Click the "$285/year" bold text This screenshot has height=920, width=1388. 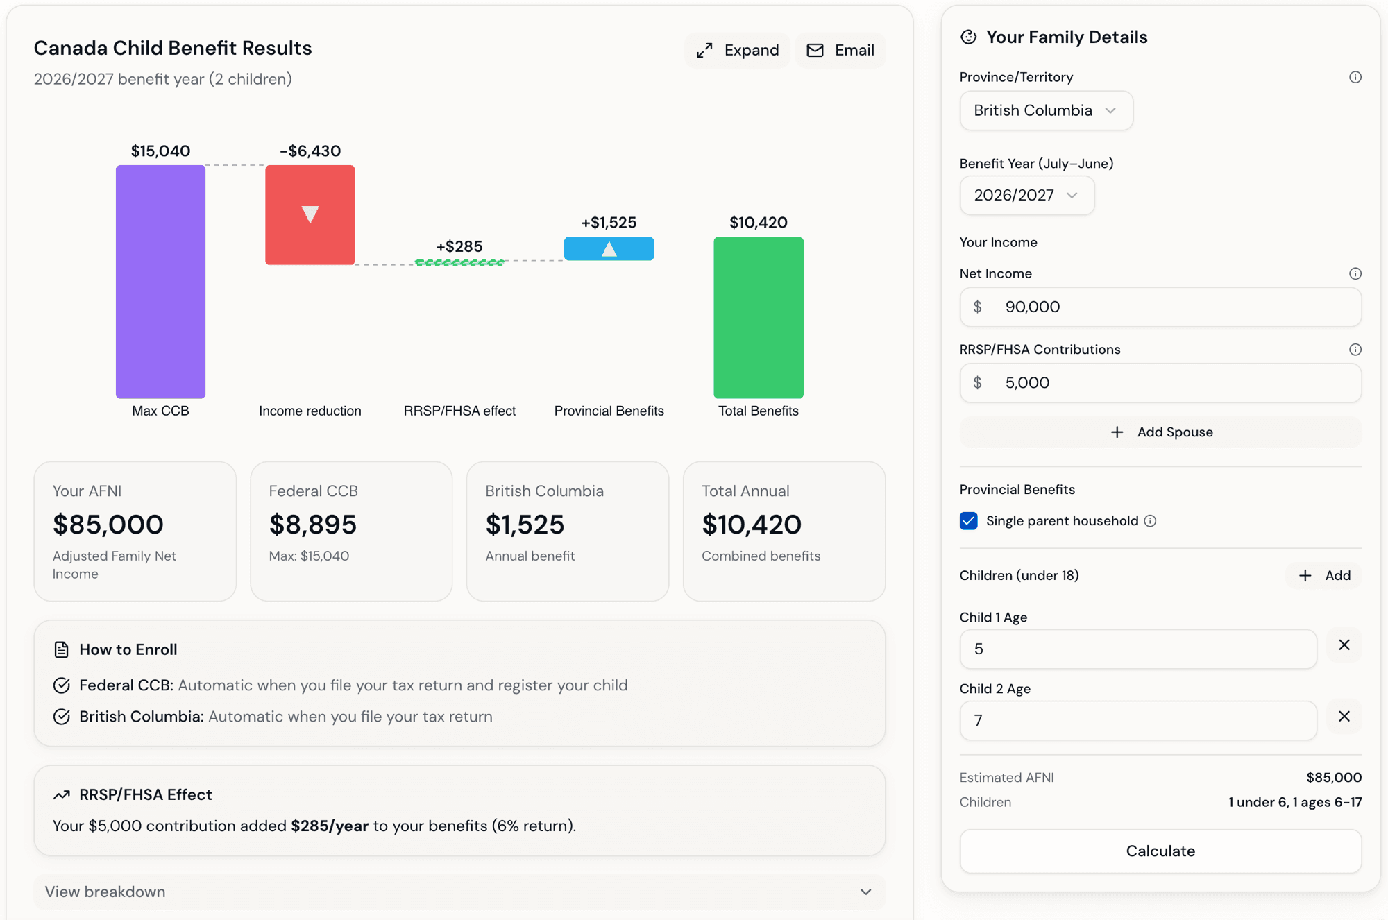pos(330,826)
